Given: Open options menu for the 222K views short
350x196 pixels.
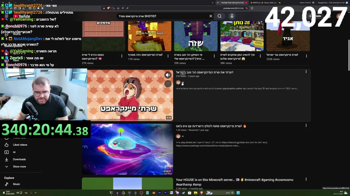Looking at the screenshot, I should point(306,56).
